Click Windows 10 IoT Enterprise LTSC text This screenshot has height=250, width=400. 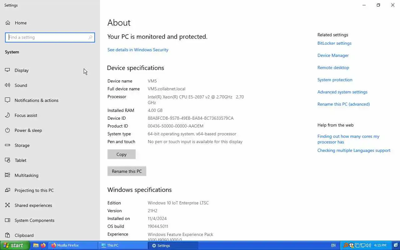click(x=178, y=203)
